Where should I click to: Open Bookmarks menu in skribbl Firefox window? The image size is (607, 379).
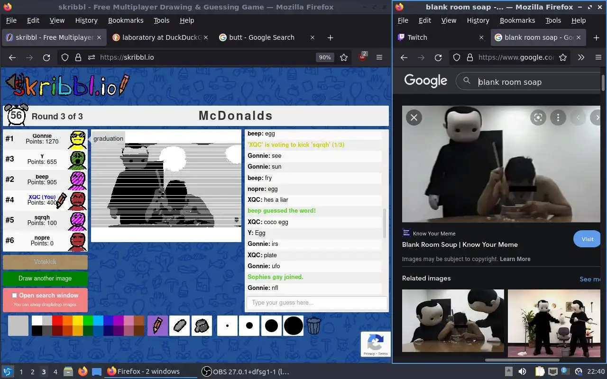click(126, 20)
